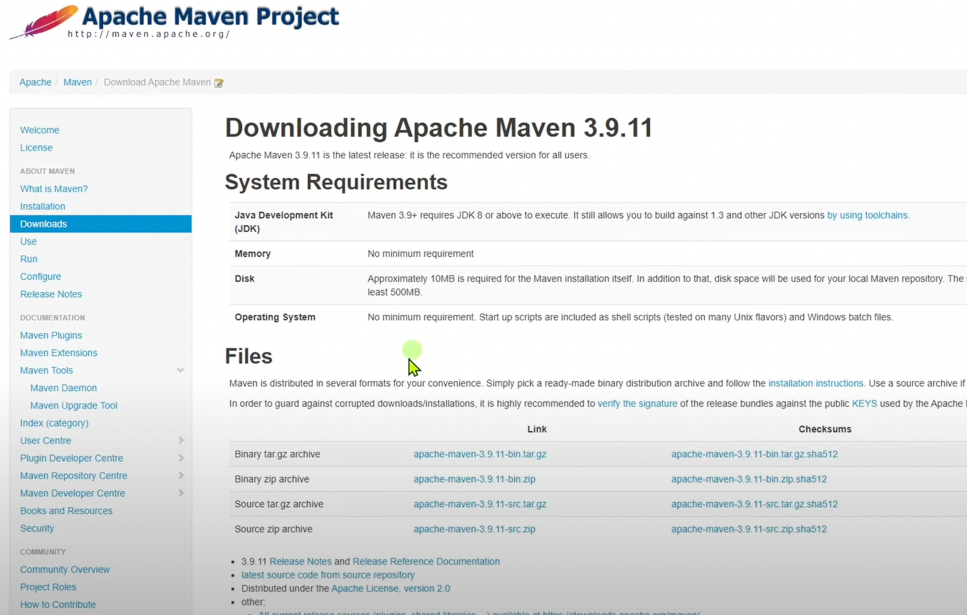
Task: Click the edit page icon in the breadcrumb
Action: 219,82
